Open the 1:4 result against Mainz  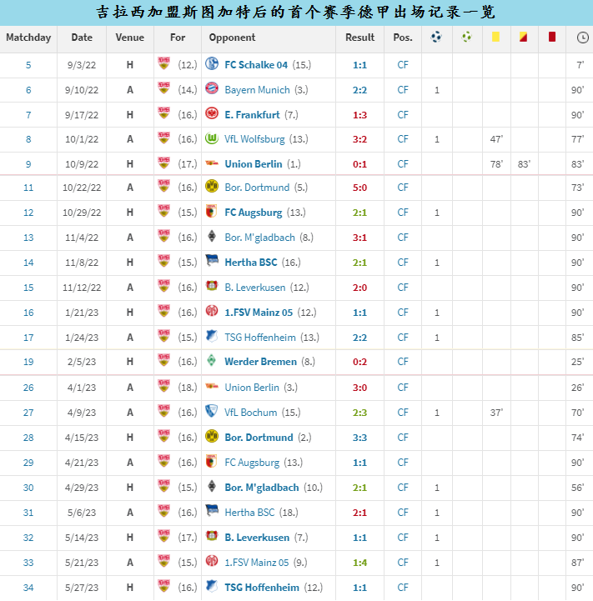pyautogui.click(x=359, y=563)
